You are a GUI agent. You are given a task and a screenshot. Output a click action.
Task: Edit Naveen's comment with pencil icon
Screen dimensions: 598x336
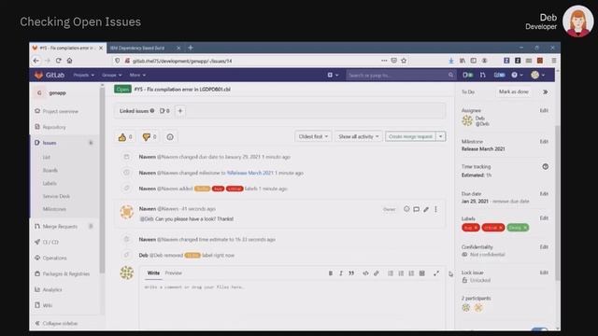coord(426,209)
